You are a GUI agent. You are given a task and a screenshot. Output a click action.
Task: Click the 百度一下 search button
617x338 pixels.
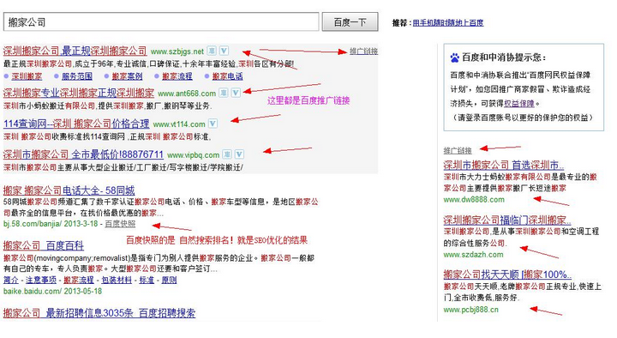(350, 21)
